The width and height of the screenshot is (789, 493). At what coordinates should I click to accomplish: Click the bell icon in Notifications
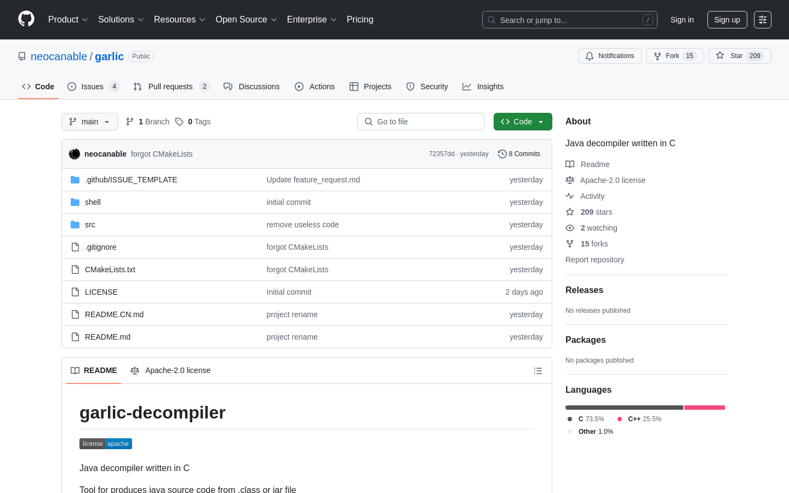coord(590,56)
